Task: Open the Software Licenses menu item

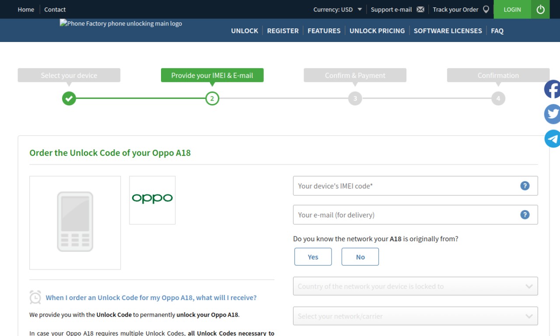Action: [448, 31]
